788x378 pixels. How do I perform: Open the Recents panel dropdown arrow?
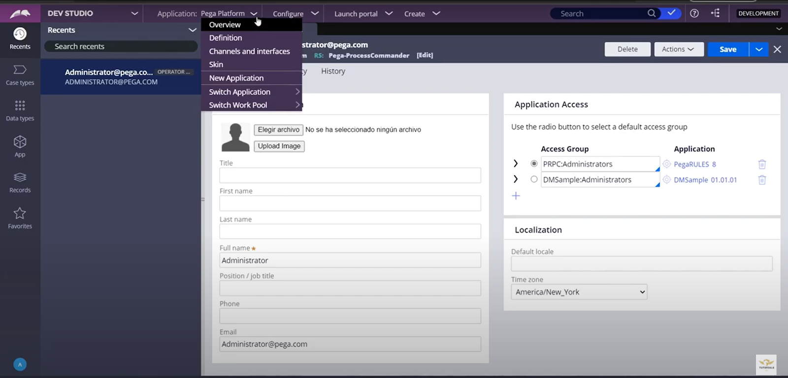click(193, 30)
